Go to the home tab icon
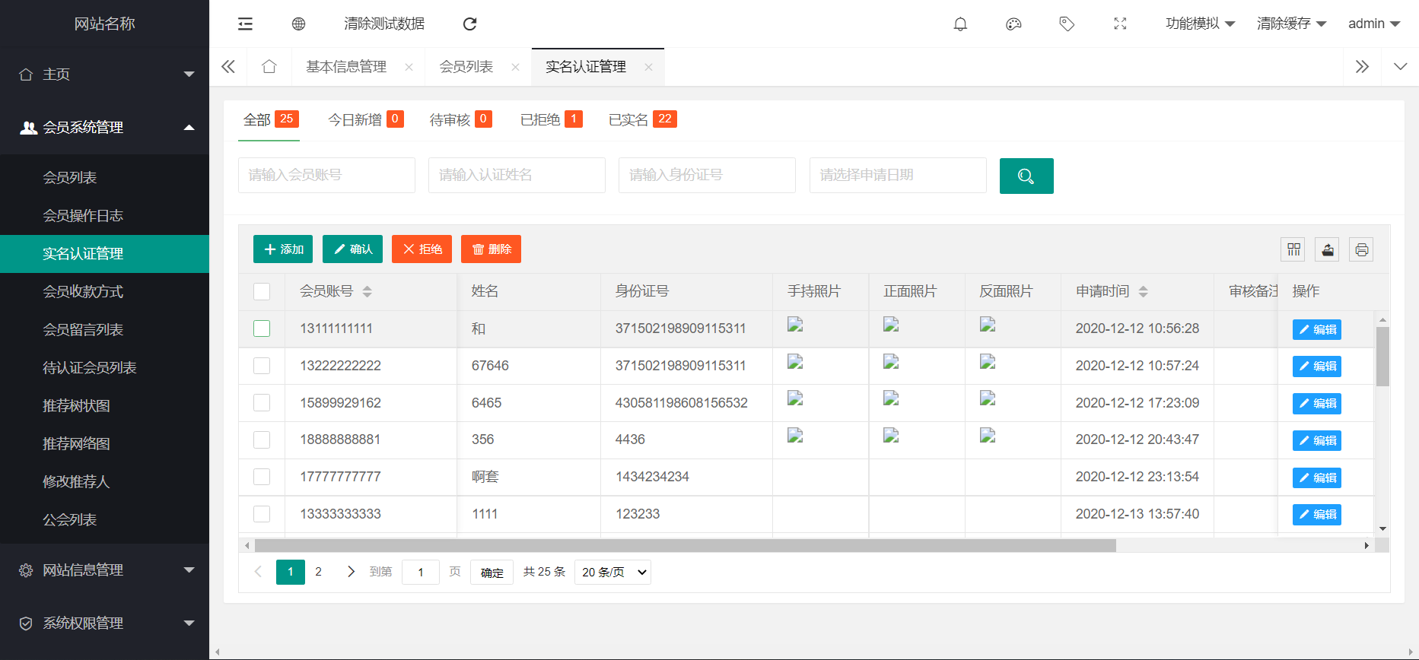Viewport: 1419px width, 660px height. 269,67
